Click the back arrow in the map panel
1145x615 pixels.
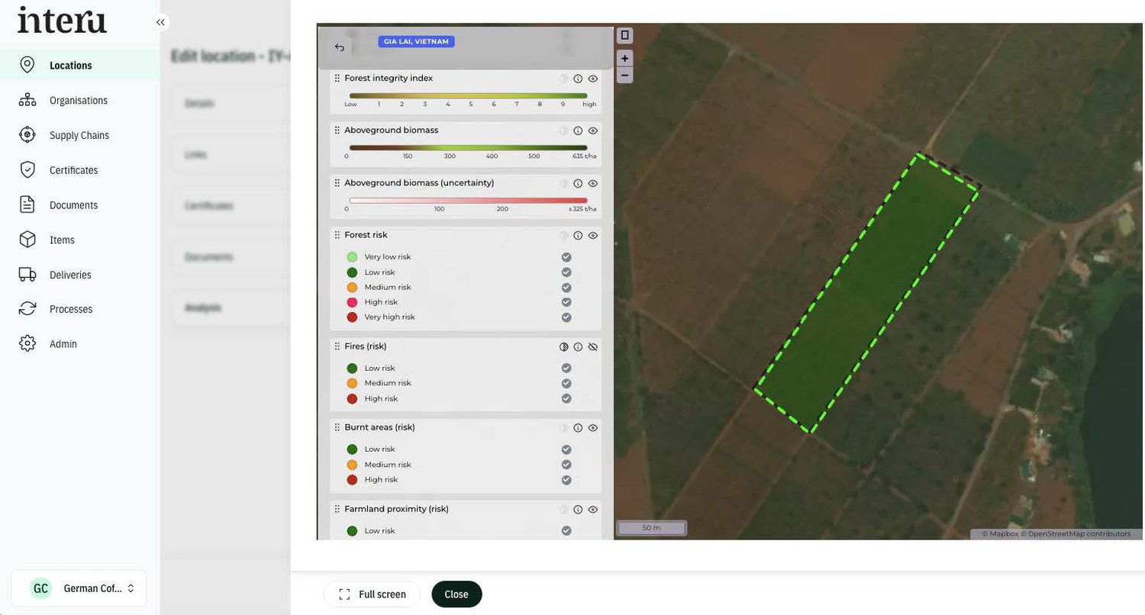pos(340,47)
